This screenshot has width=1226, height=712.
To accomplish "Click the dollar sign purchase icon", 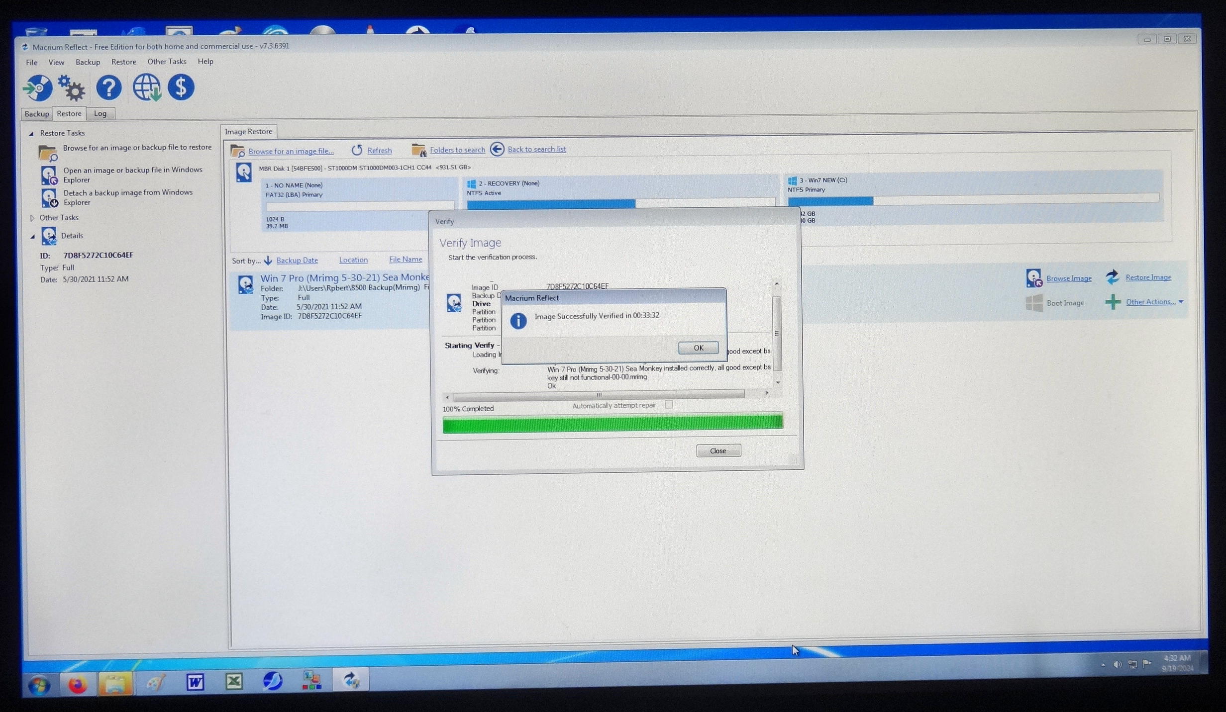I will click(x=181, y=87).
